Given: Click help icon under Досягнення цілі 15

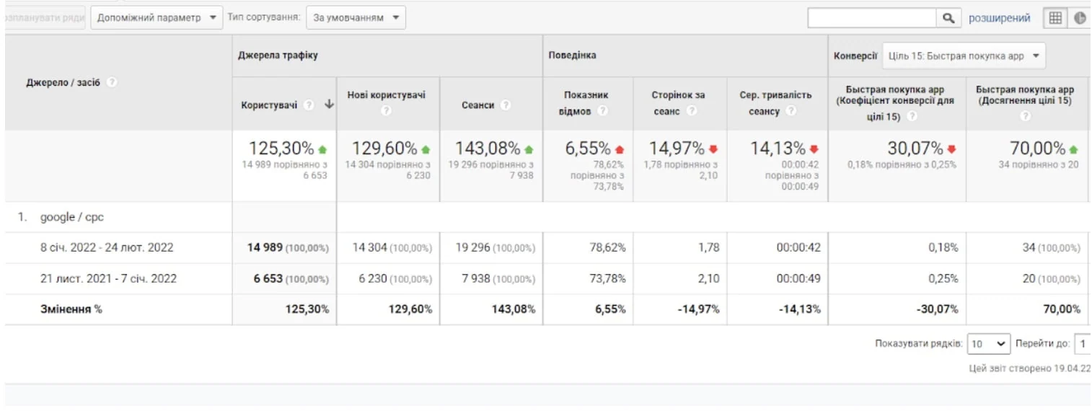Looking at the screenshot, I should [x=1026, y=116].
